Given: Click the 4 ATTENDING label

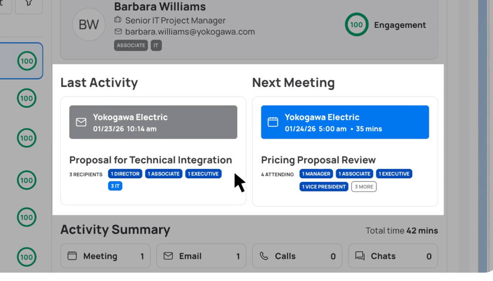Looking at the screenshot, I should coord(277,174).
